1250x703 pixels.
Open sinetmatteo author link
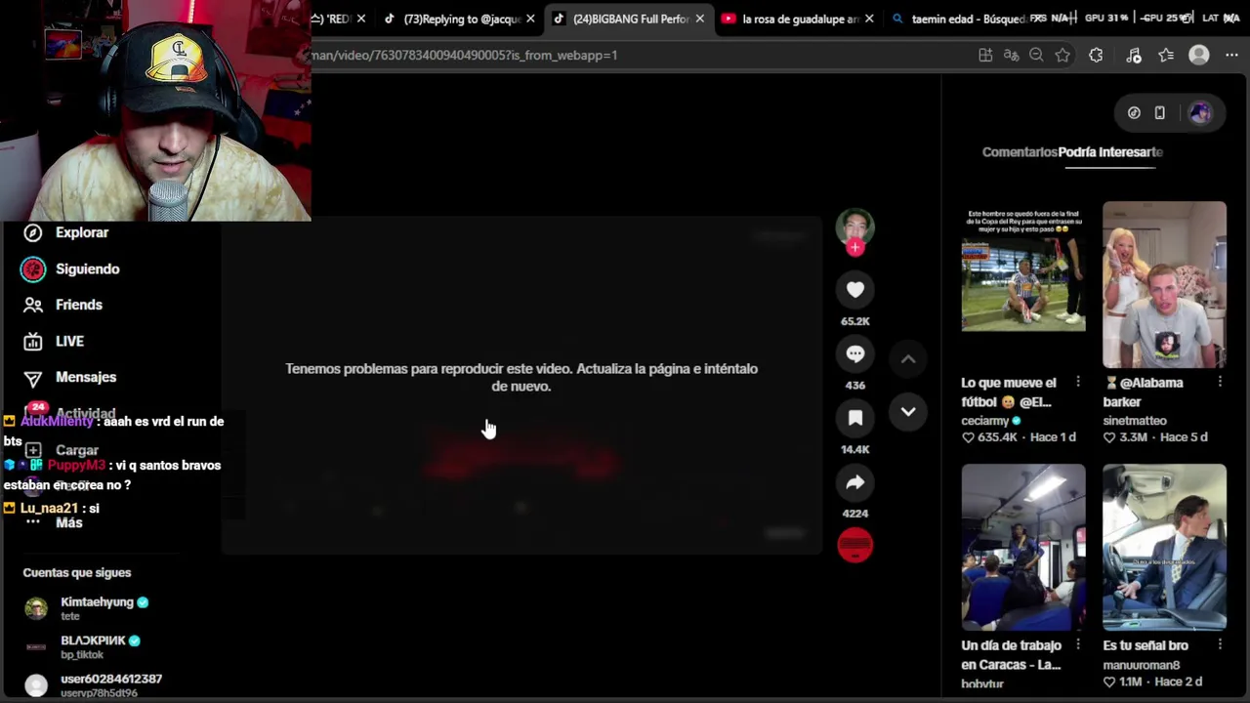[x=1135, y=421]
